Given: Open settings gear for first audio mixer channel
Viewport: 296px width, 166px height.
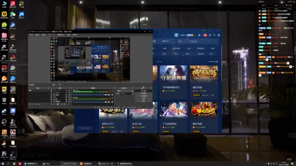Looking at the screenshot, I should [112, 95].
